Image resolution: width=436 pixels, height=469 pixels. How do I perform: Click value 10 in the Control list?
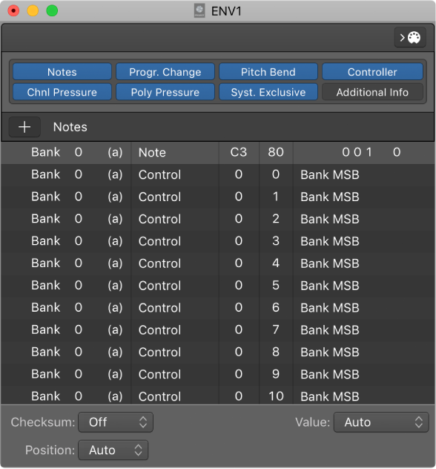point(276,396)
